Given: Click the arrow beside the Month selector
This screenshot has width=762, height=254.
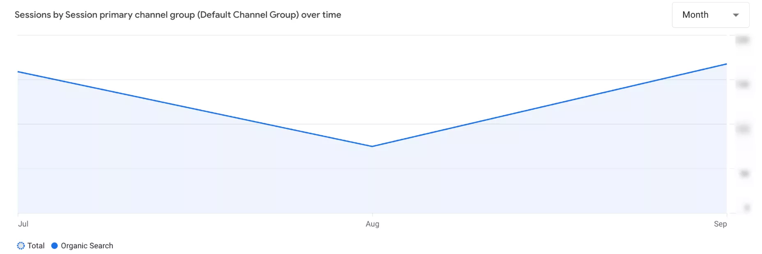Looking at the screenshot, I should 736,15.
